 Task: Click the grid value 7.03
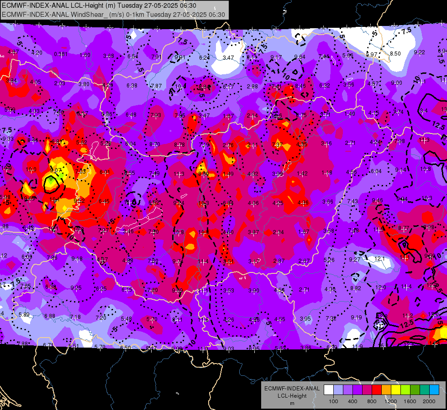click(80, 171)
